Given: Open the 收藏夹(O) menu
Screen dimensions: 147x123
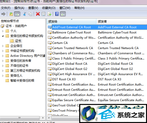Looking at the screenshot, I should (x=49, y=8).
